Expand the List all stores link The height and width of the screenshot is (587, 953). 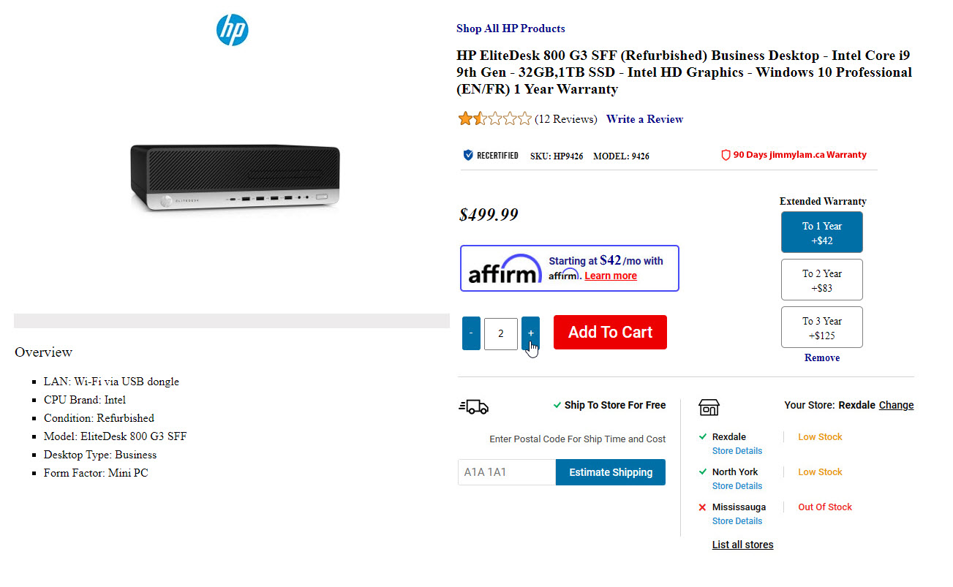tap(742, 545)
